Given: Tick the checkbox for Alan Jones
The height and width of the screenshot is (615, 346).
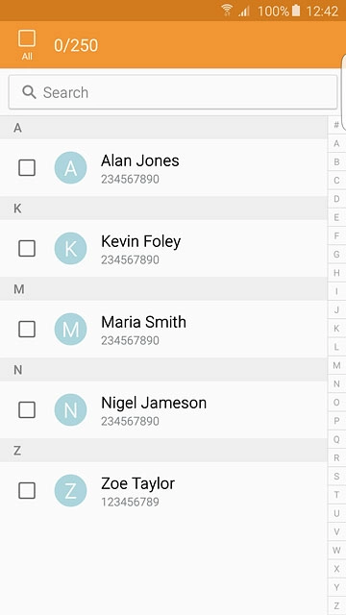Looking at the screenshot, I should [x=27, y=168].
